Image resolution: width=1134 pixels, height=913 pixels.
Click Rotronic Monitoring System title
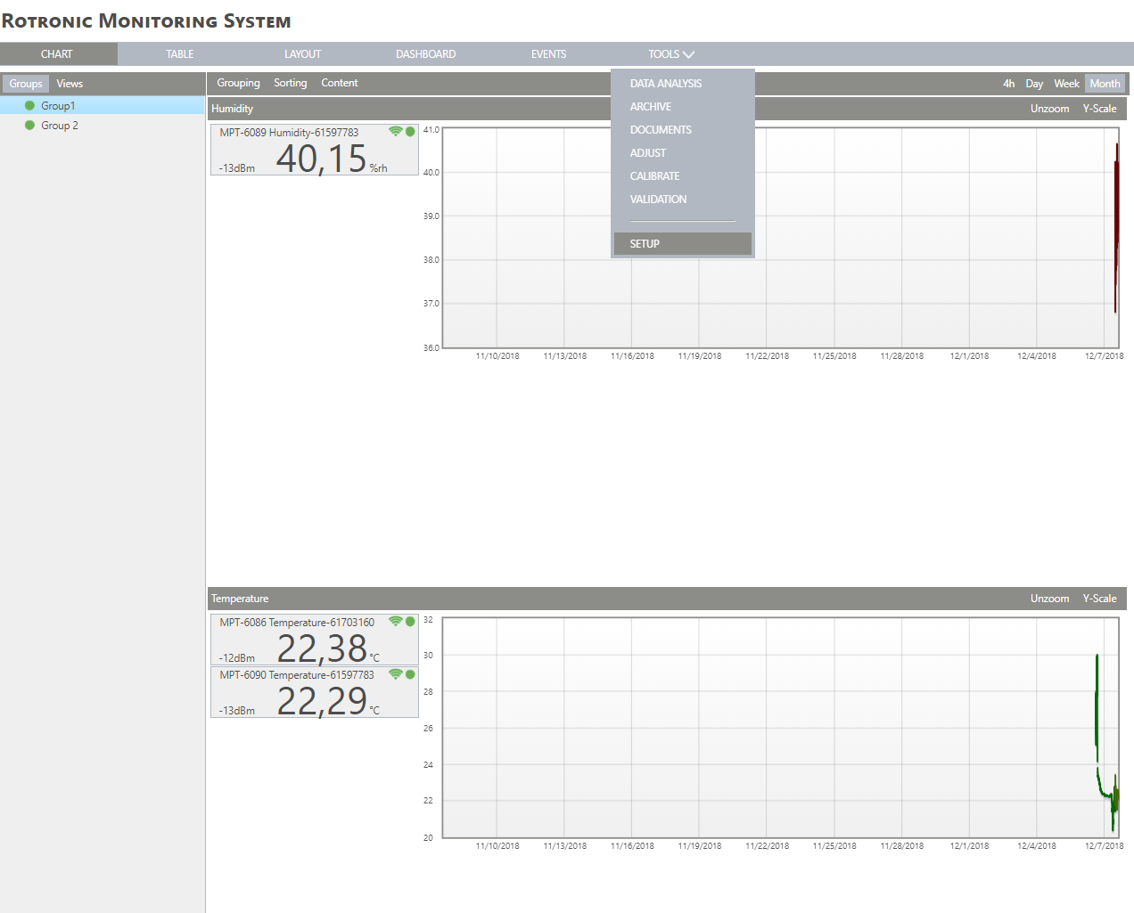point(146,20)
